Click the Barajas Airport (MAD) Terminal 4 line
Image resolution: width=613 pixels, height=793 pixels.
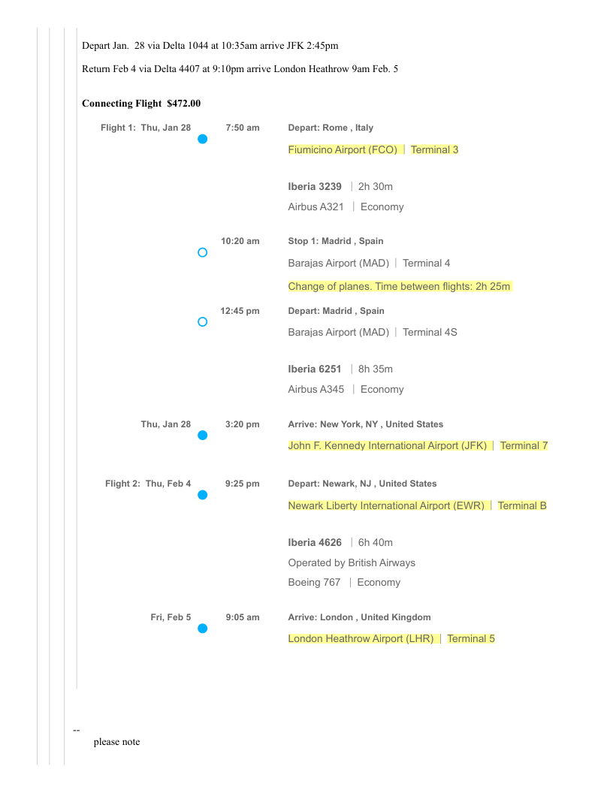(369, 264)
